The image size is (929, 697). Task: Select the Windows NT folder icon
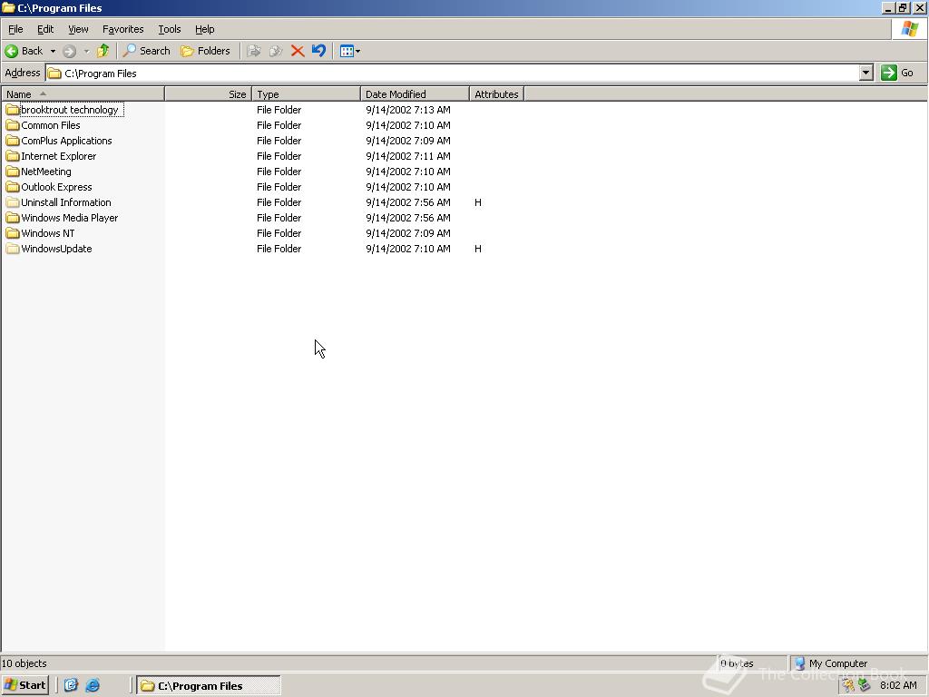13,233
